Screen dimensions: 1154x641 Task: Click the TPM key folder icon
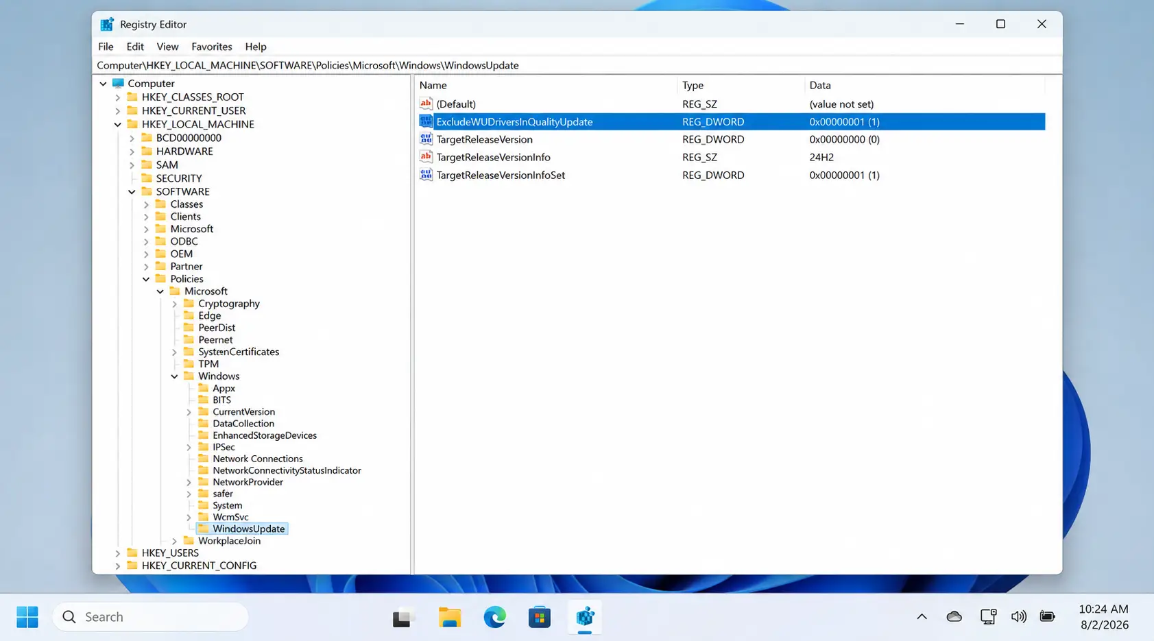click(189, 364)
